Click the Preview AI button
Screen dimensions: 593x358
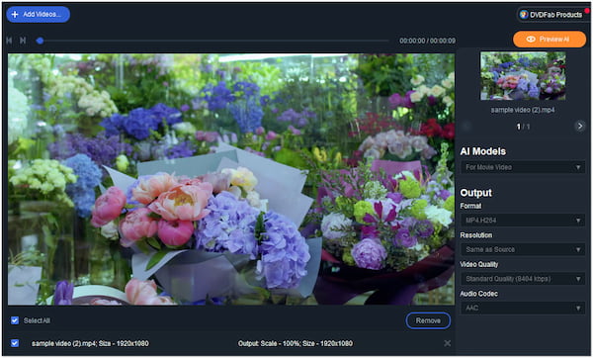(x=550, y=40)
